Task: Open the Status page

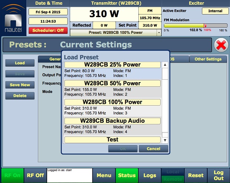Action: (127, 175)
